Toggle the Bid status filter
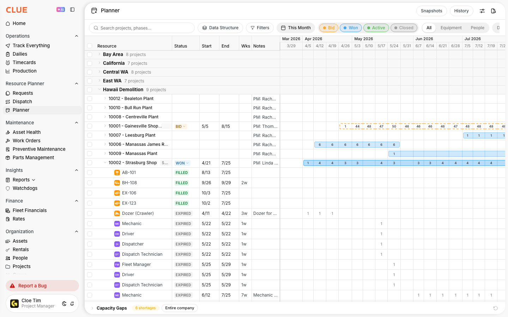 [328, 28]
